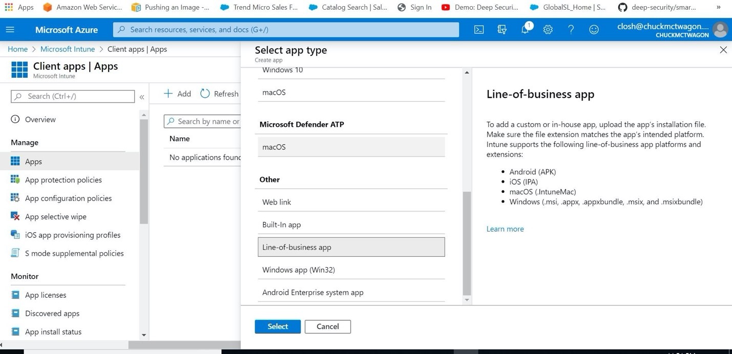Click the Name column header
The height and width of the screenshot is (354, 732).
click(180, 139)
